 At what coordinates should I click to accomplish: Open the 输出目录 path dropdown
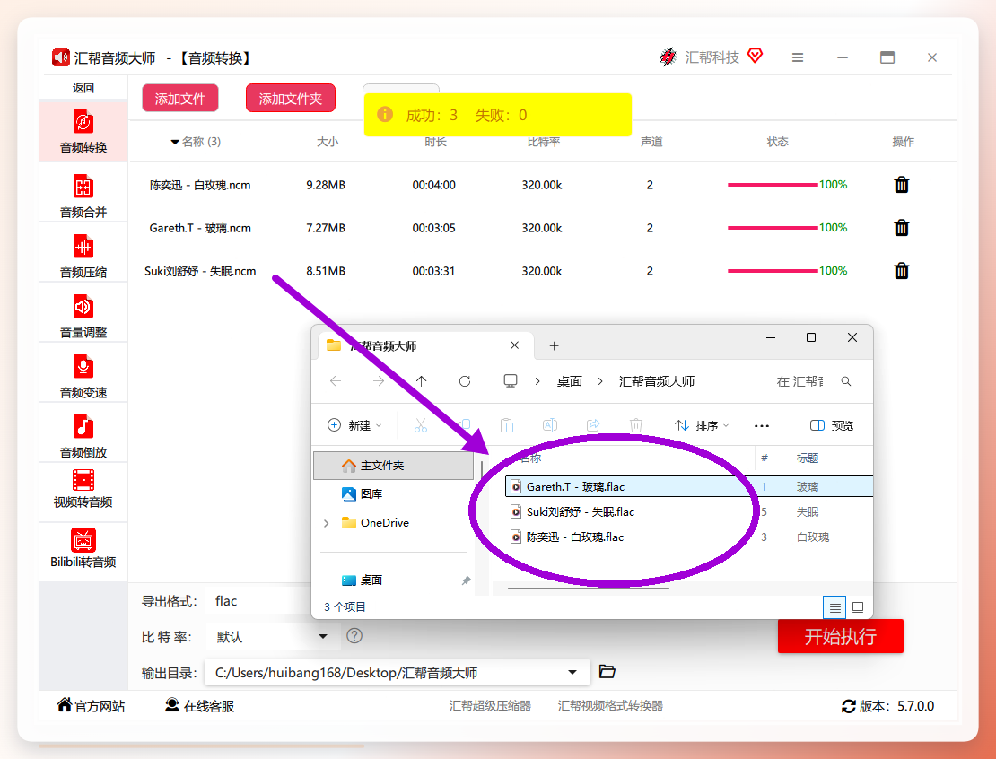point(572,672)
